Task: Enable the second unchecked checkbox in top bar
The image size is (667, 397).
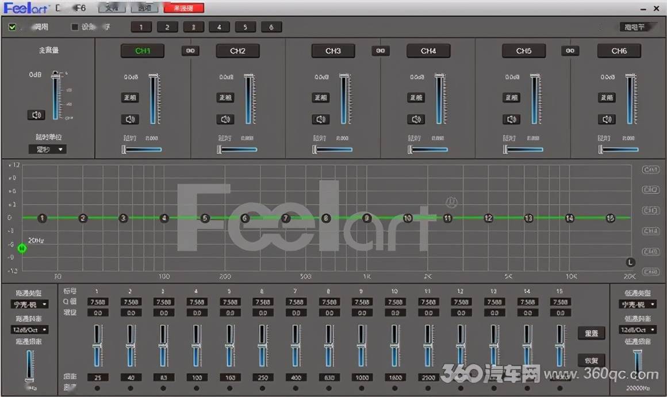Action: (x=74, y=27)
